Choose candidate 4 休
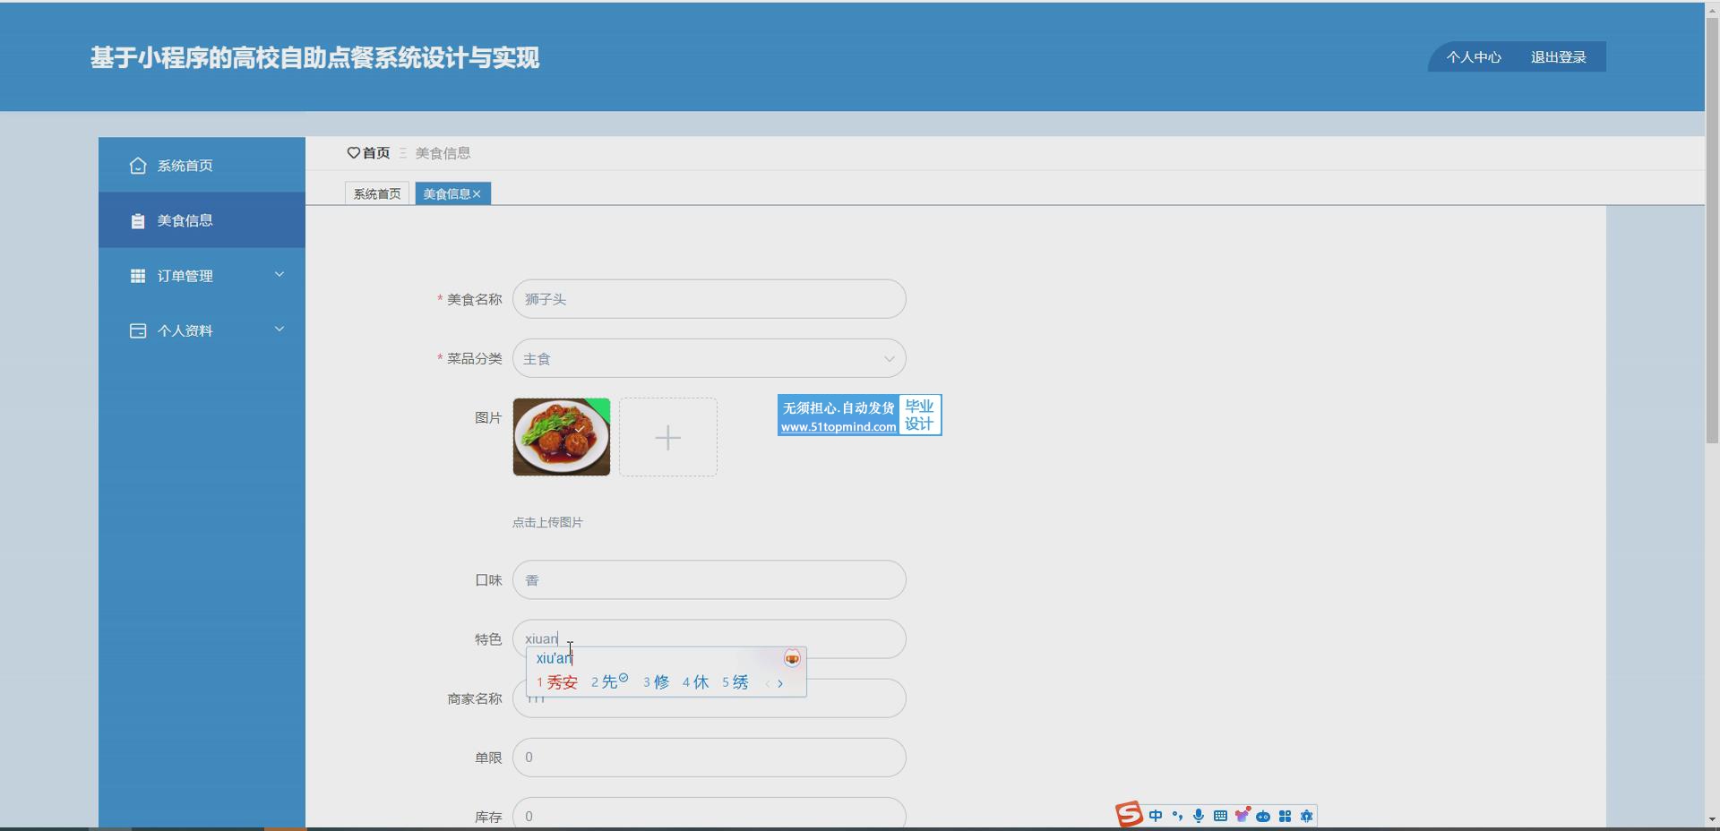The height and width of the screenshot is (831, 1720). (696, 682)
